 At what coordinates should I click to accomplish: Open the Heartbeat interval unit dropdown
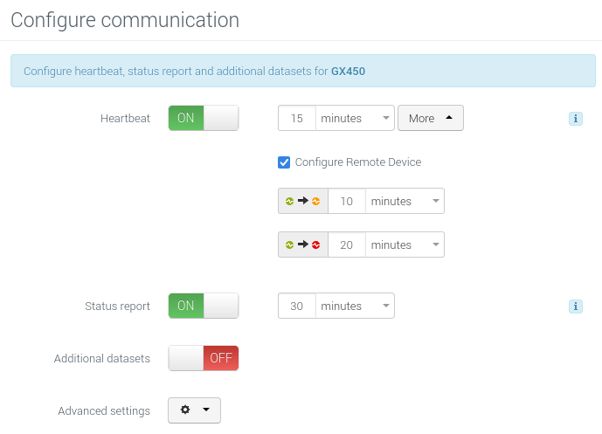pos(355,118)
